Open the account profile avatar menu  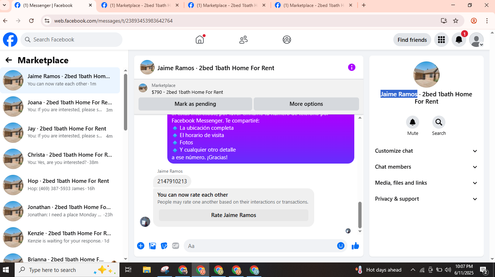[x=476, y=40]
